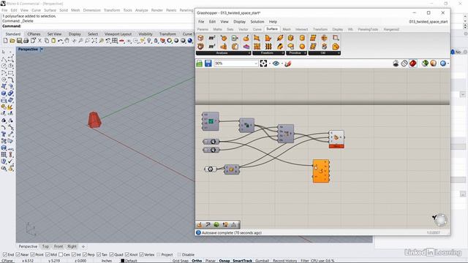Screen dimensions: 468x263
Task: Toggle the Knot osnap checkbox
Action: [x=127, y=255]
